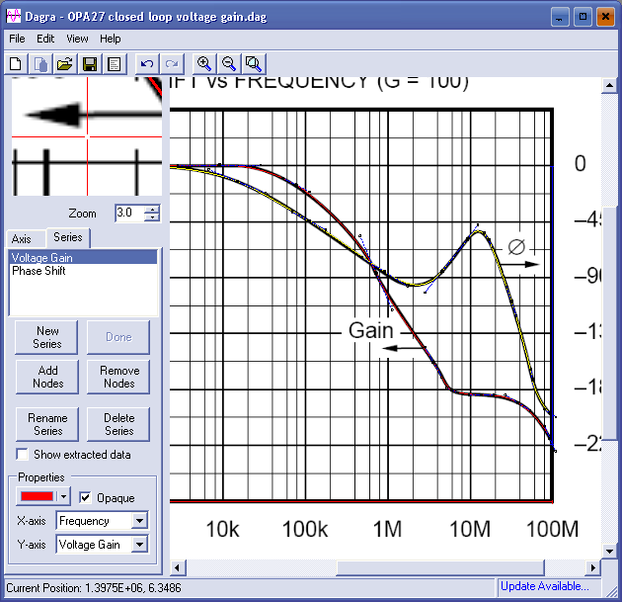Click the Zoom to Fit magnifier icon
Screen dimensions: 622x602
tap(254, 63)
